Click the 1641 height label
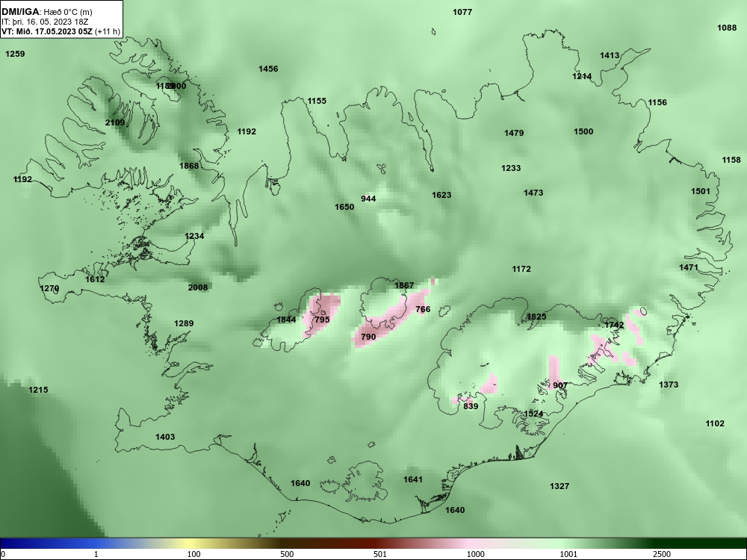 pyautogui.click(x=412, y=479)
